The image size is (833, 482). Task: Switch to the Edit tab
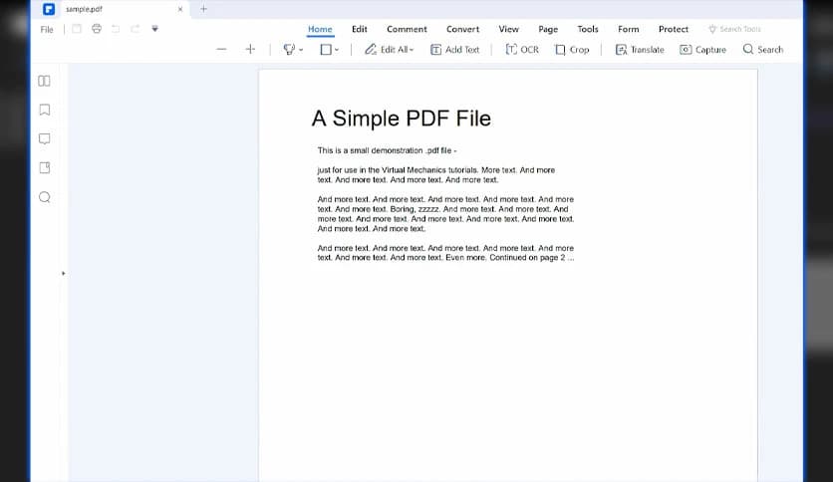(359, 29)
